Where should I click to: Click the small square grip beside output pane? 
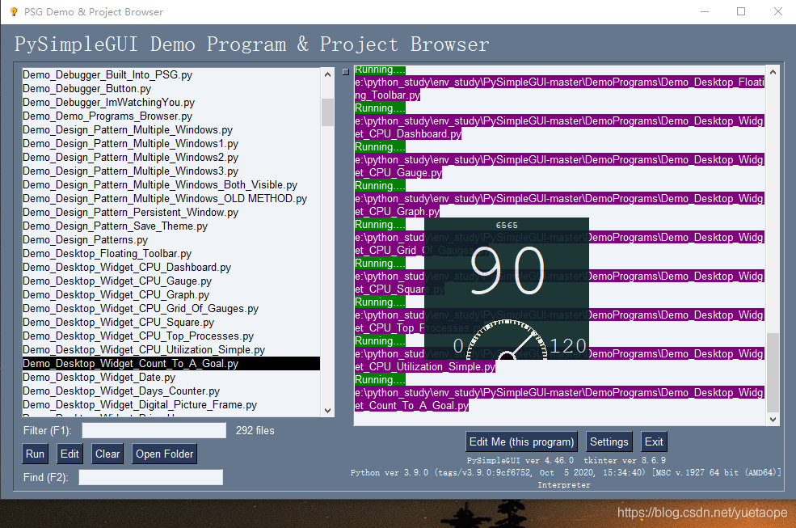346,72
